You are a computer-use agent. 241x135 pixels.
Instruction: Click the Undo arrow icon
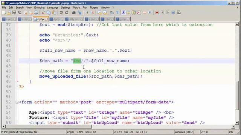[x=61, y=12]
